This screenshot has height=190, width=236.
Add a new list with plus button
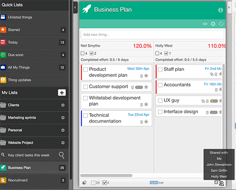(x=62, y=93)
